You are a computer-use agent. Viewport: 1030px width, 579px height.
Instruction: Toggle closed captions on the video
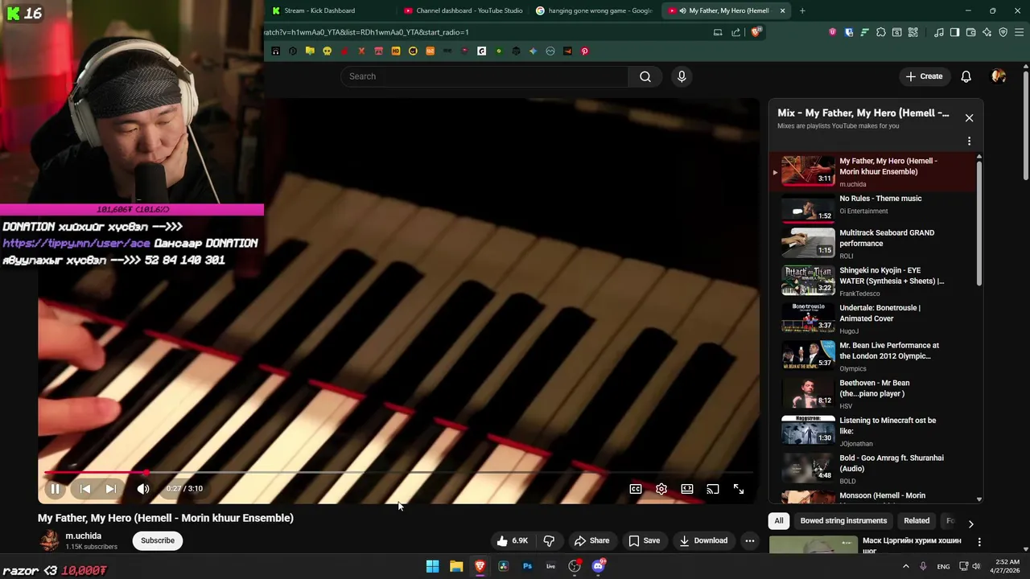(x=636, y=489)
